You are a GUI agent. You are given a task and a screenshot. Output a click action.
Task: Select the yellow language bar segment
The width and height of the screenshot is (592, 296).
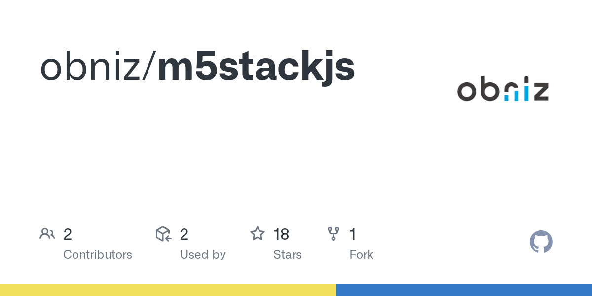click(x=168, y=290)
